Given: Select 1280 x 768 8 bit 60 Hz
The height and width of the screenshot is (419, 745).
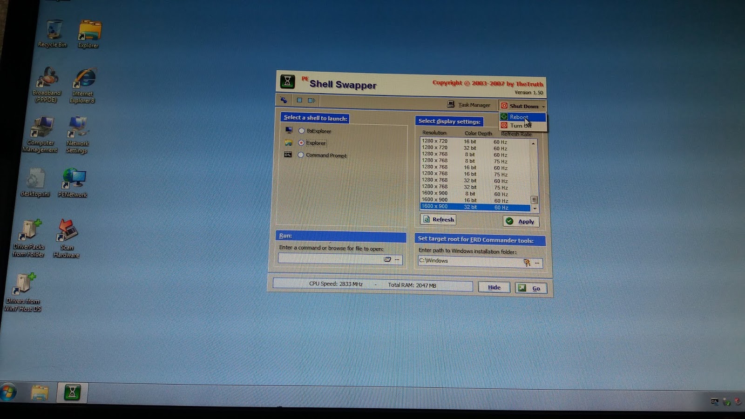Looking at the screenshot, I should click(475, 155).
